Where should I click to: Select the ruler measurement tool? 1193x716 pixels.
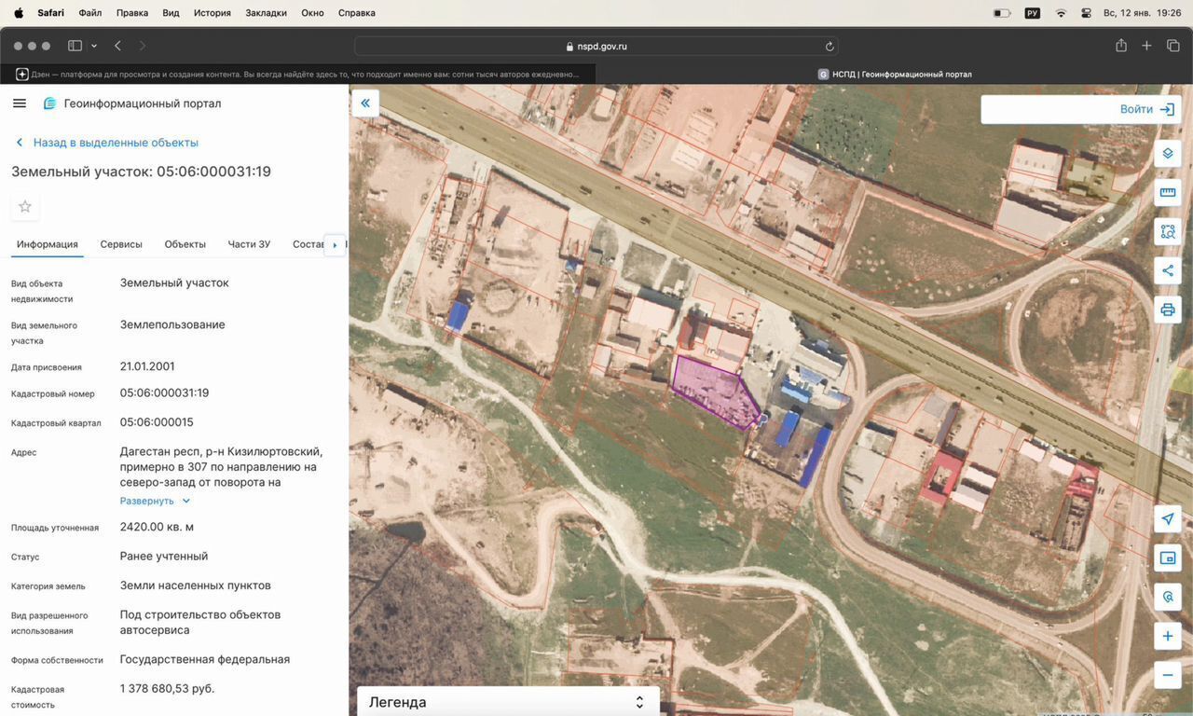tap(1168, 193)
